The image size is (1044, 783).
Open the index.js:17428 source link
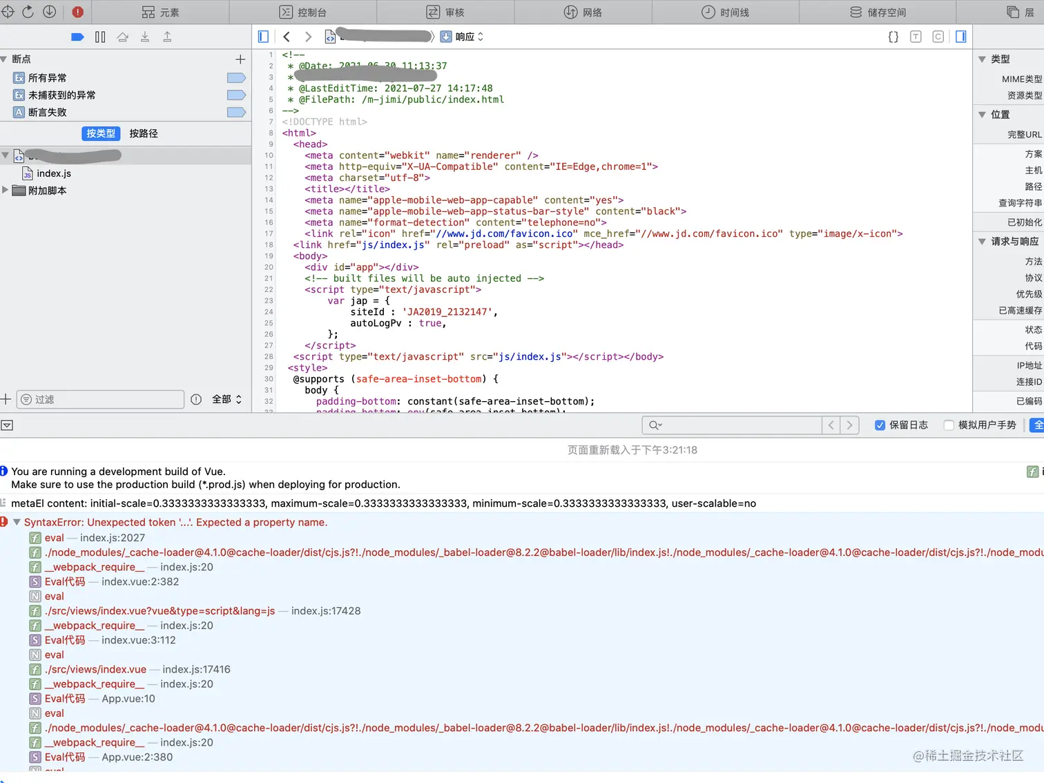click(x=326, y=611)
